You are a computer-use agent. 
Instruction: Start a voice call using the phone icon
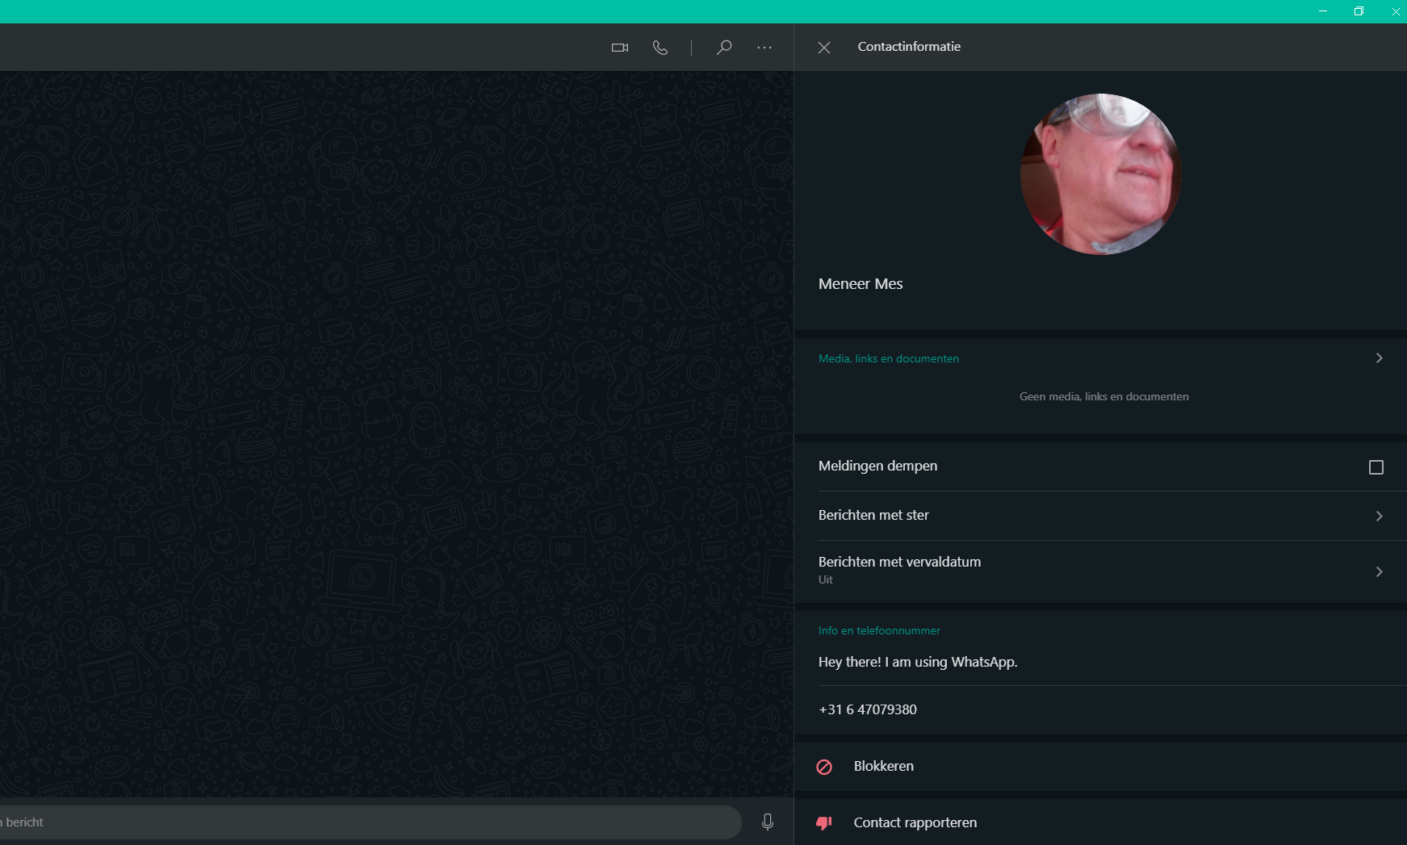tap(660, 48)
